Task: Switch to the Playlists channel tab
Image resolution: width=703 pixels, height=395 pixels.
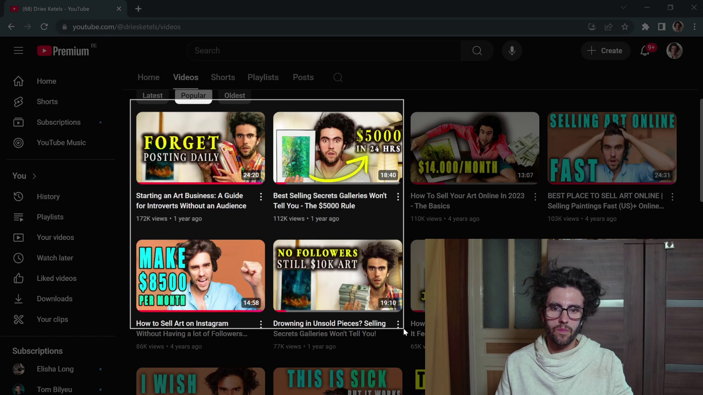Action: pos(263,77)
